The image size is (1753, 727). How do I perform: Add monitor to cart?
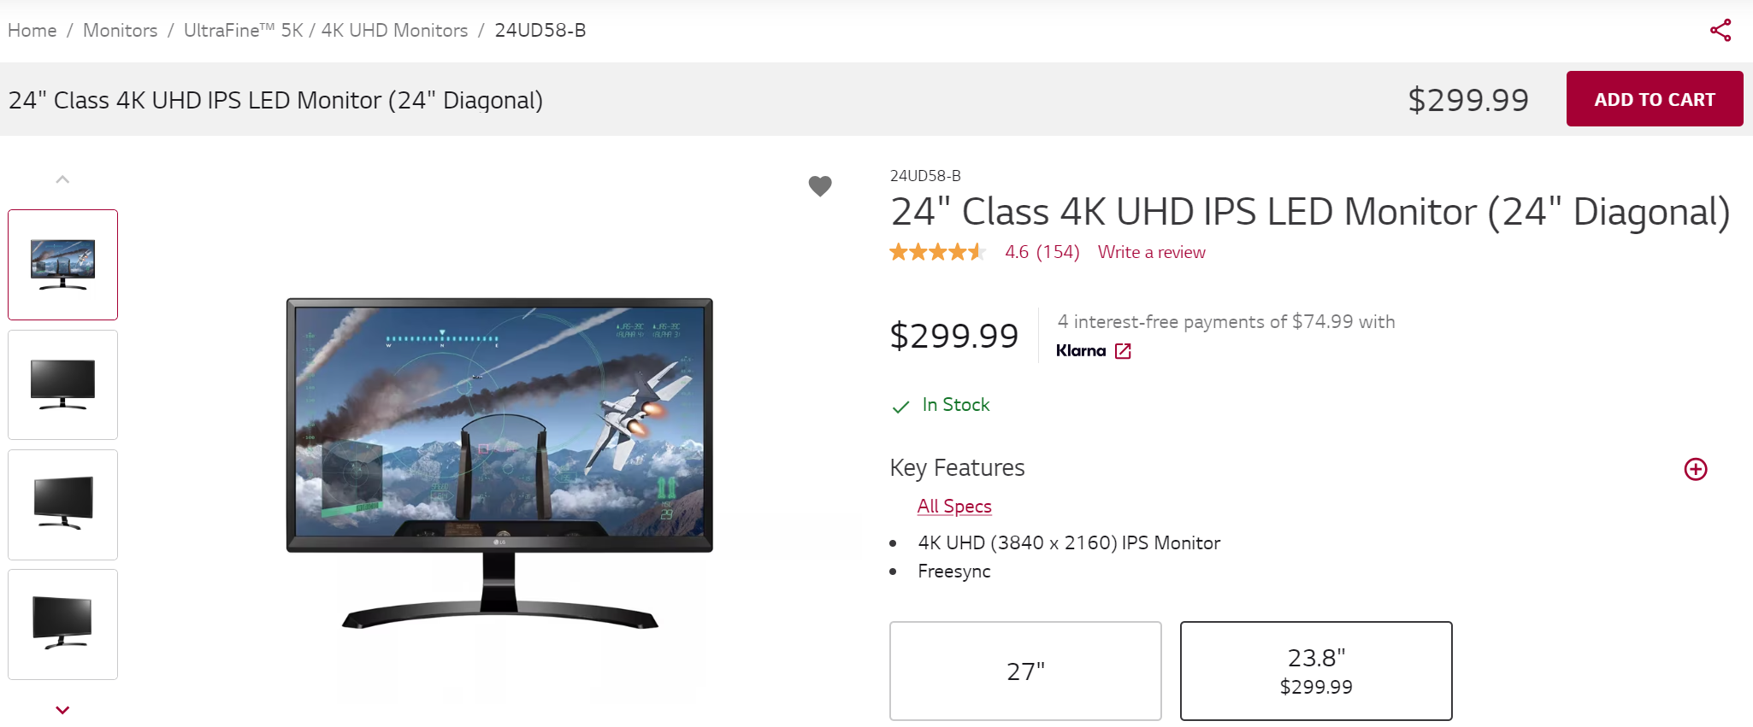click(x=1655, y=99)
